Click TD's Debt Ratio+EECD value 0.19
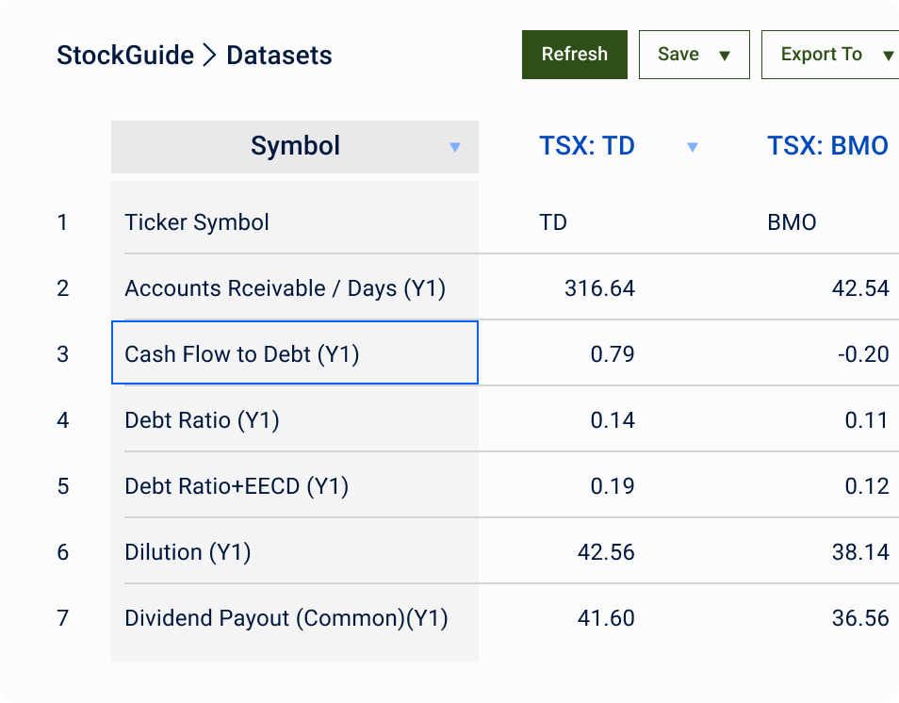Viewport: 899px width, 703px height. point(613,486)
